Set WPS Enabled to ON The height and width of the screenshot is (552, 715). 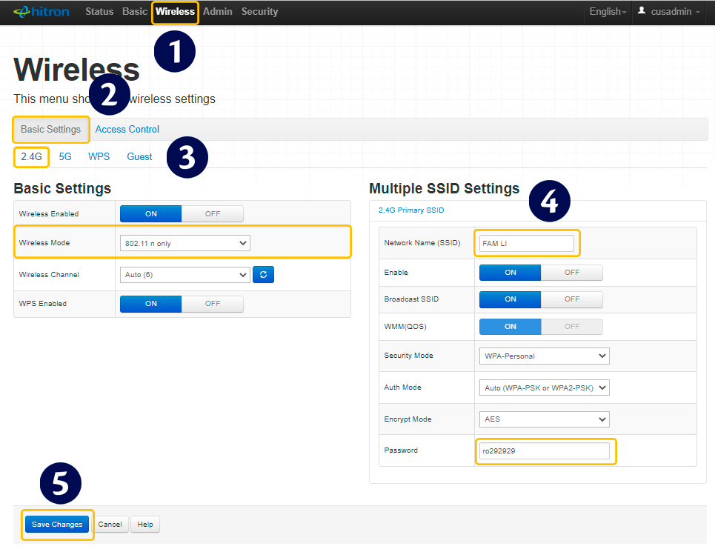(x=151, y=304)
